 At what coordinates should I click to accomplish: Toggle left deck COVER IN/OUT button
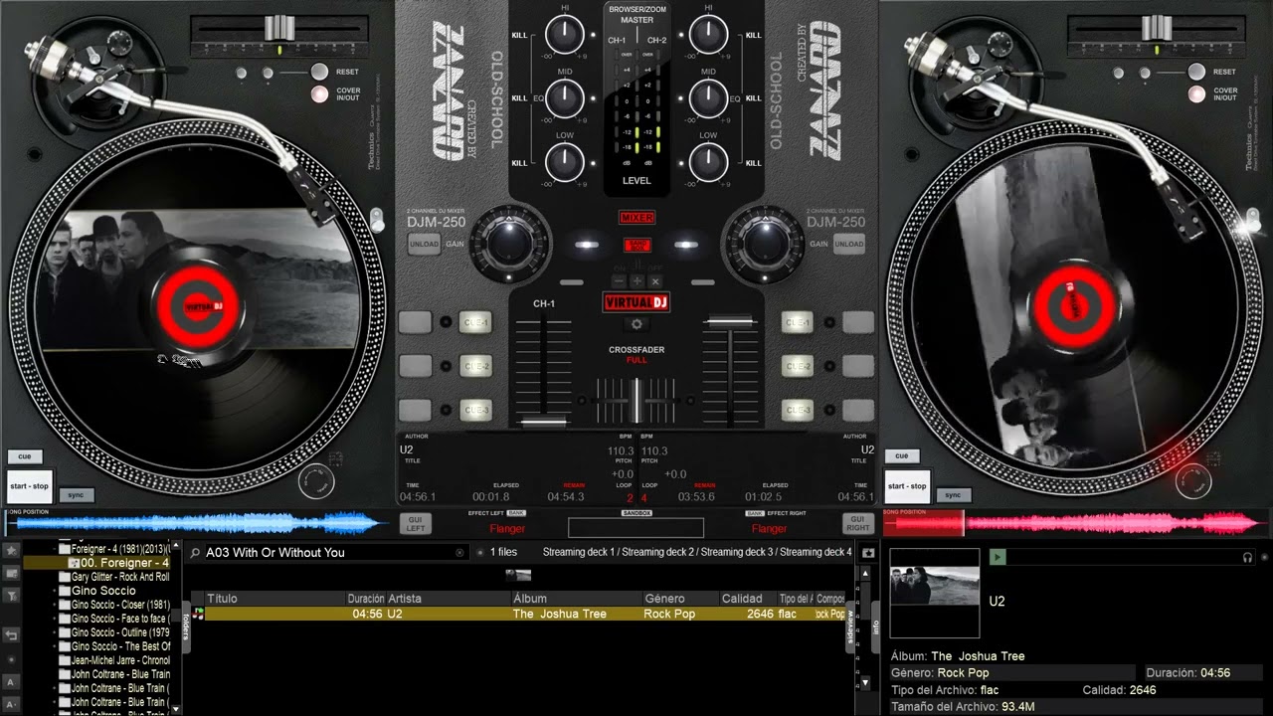point(319,94)
